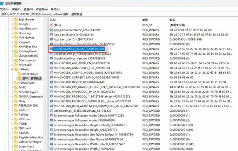This screenshot has width=238, height=151.
Task: Click the (默认) string value icon
Action: 51,26
